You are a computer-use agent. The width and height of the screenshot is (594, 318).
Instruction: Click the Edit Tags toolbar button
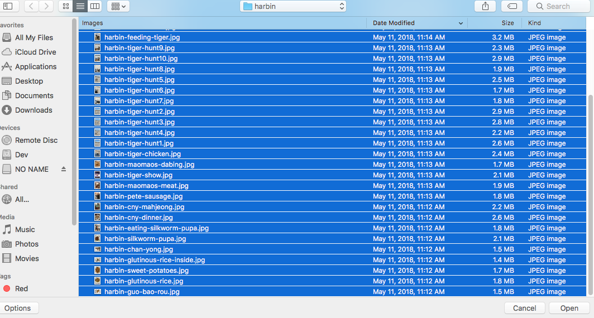[512, 6]
